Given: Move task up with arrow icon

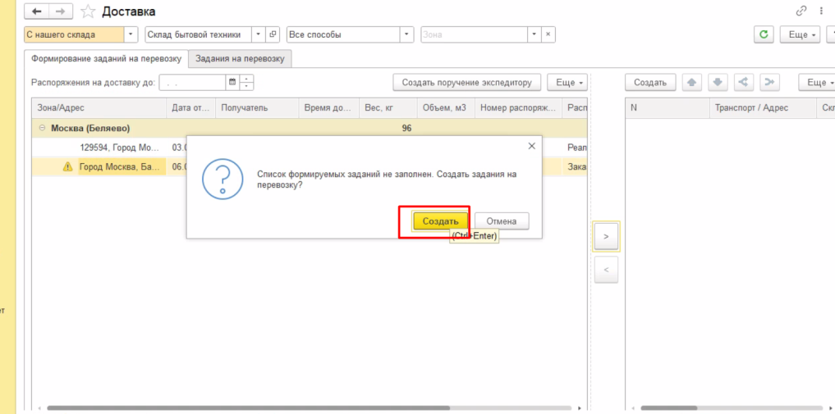Looking at the screenshot, I should point(691,83).
